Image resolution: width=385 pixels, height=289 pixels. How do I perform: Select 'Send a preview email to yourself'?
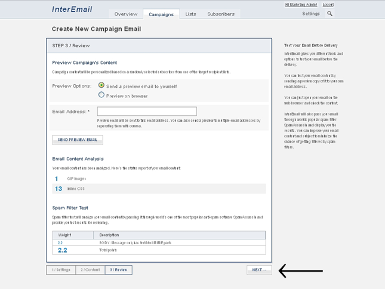(101, 85)
